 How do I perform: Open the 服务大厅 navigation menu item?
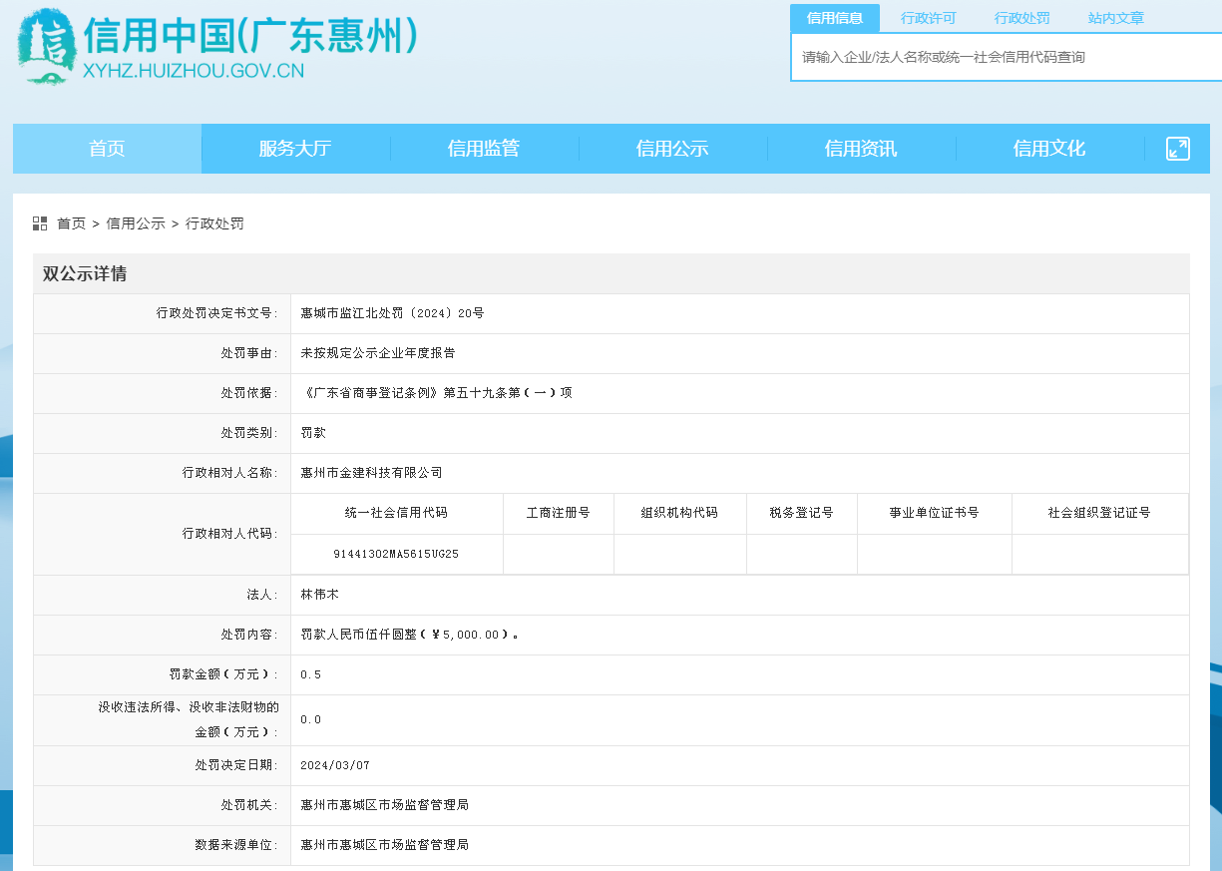pos(295,149)
